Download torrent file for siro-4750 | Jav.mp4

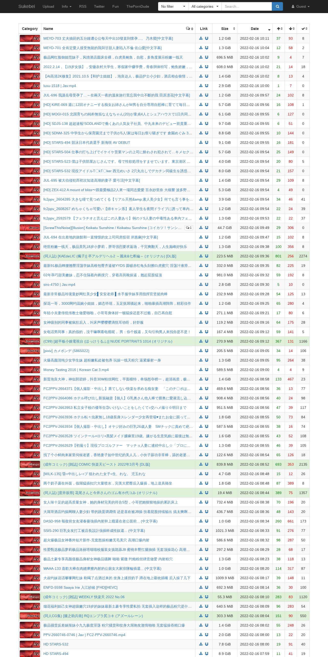click(x=201, y=284)
